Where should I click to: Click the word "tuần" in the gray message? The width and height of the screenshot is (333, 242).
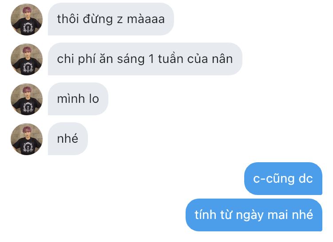point(170,59)
